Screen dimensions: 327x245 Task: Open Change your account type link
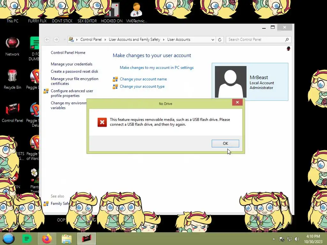142,86
